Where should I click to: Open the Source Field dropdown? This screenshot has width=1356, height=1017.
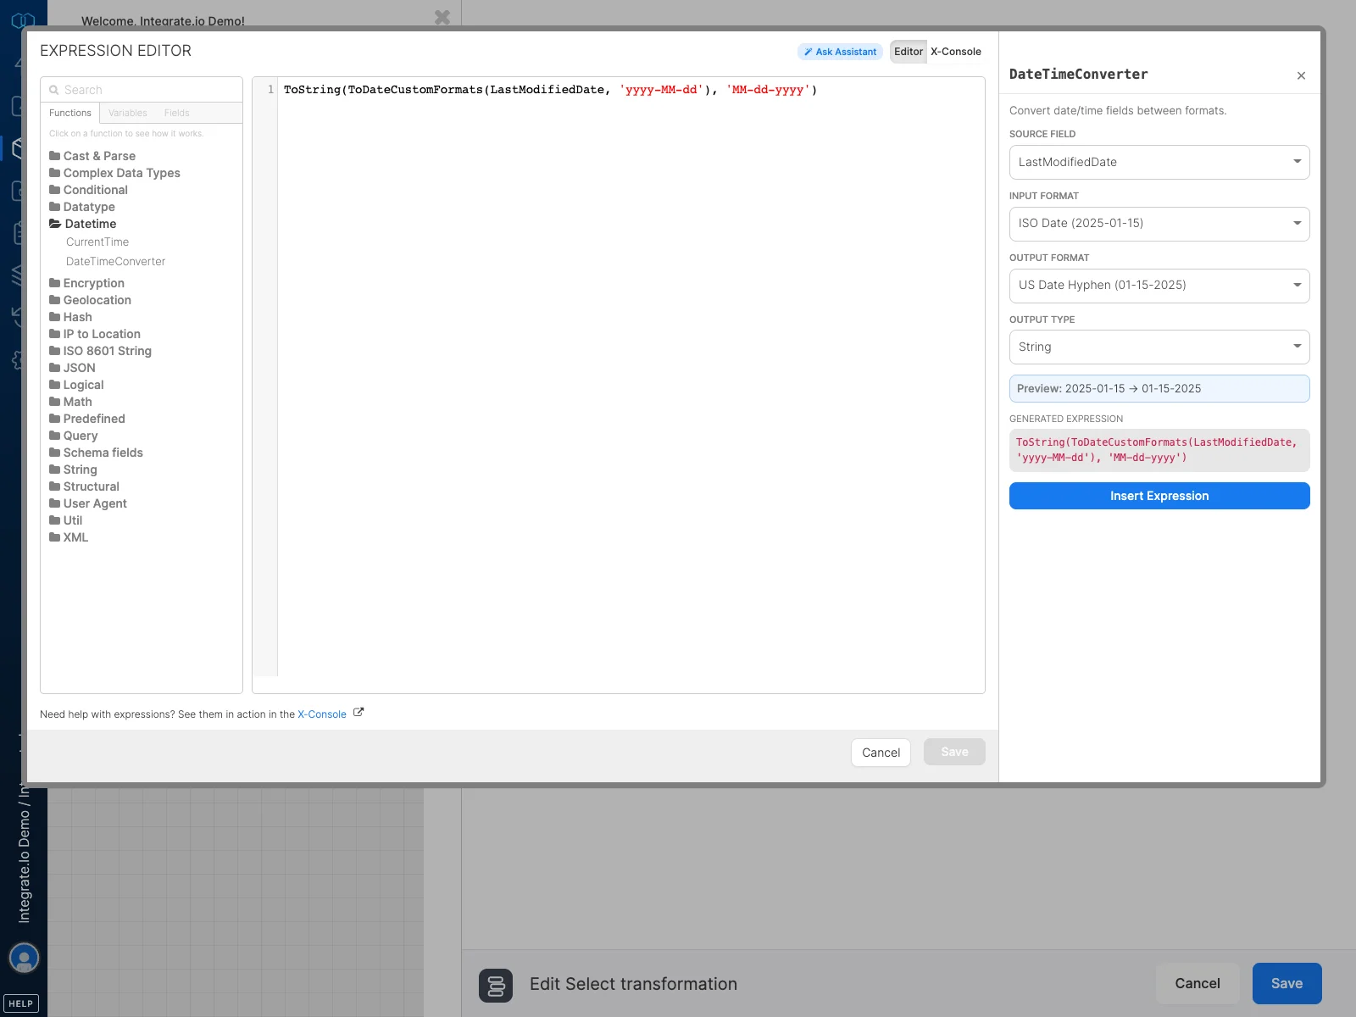click(x=1159, y=162)
